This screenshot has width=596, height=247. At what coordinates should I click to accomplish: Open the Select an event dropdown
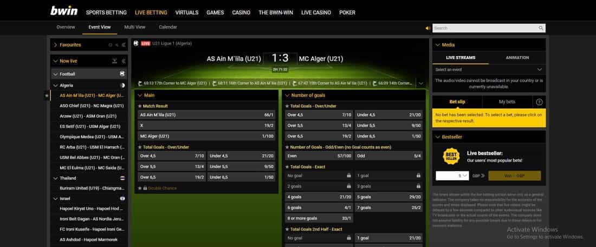tap(489, 70)
